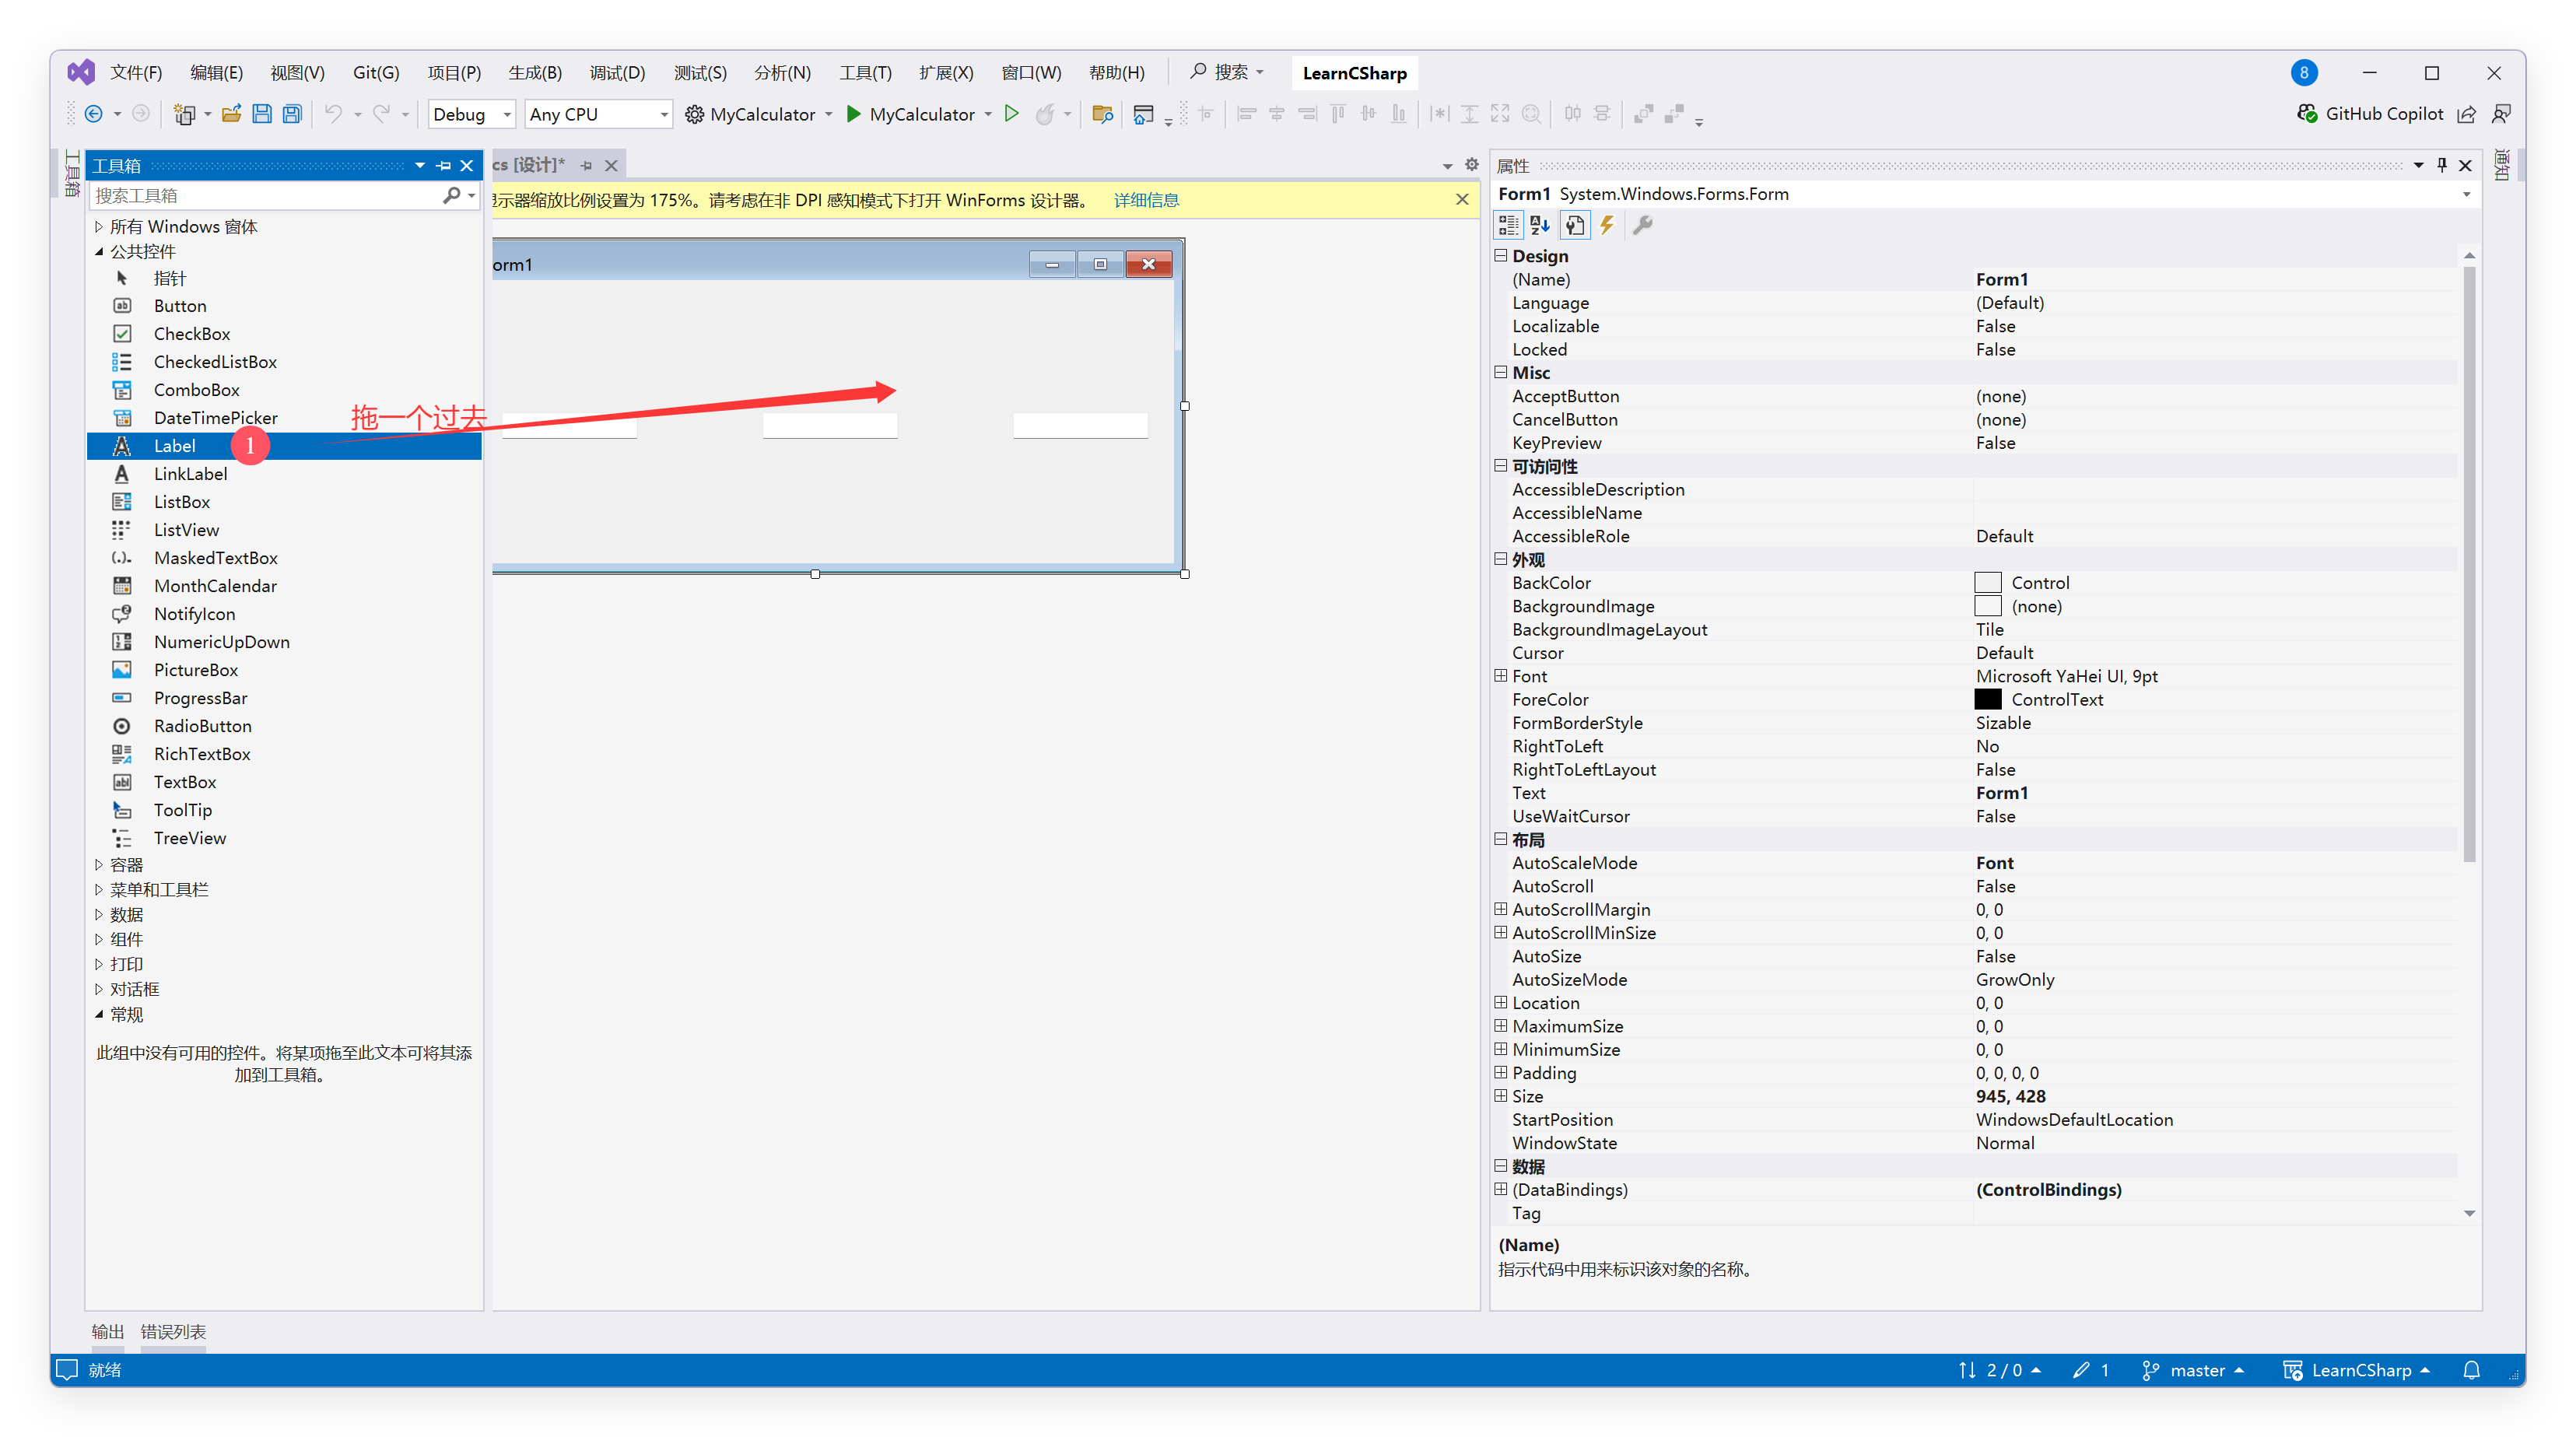Collapse the Design category in Properties
Screen dimensions: 2576x1437
[1500, 255]
